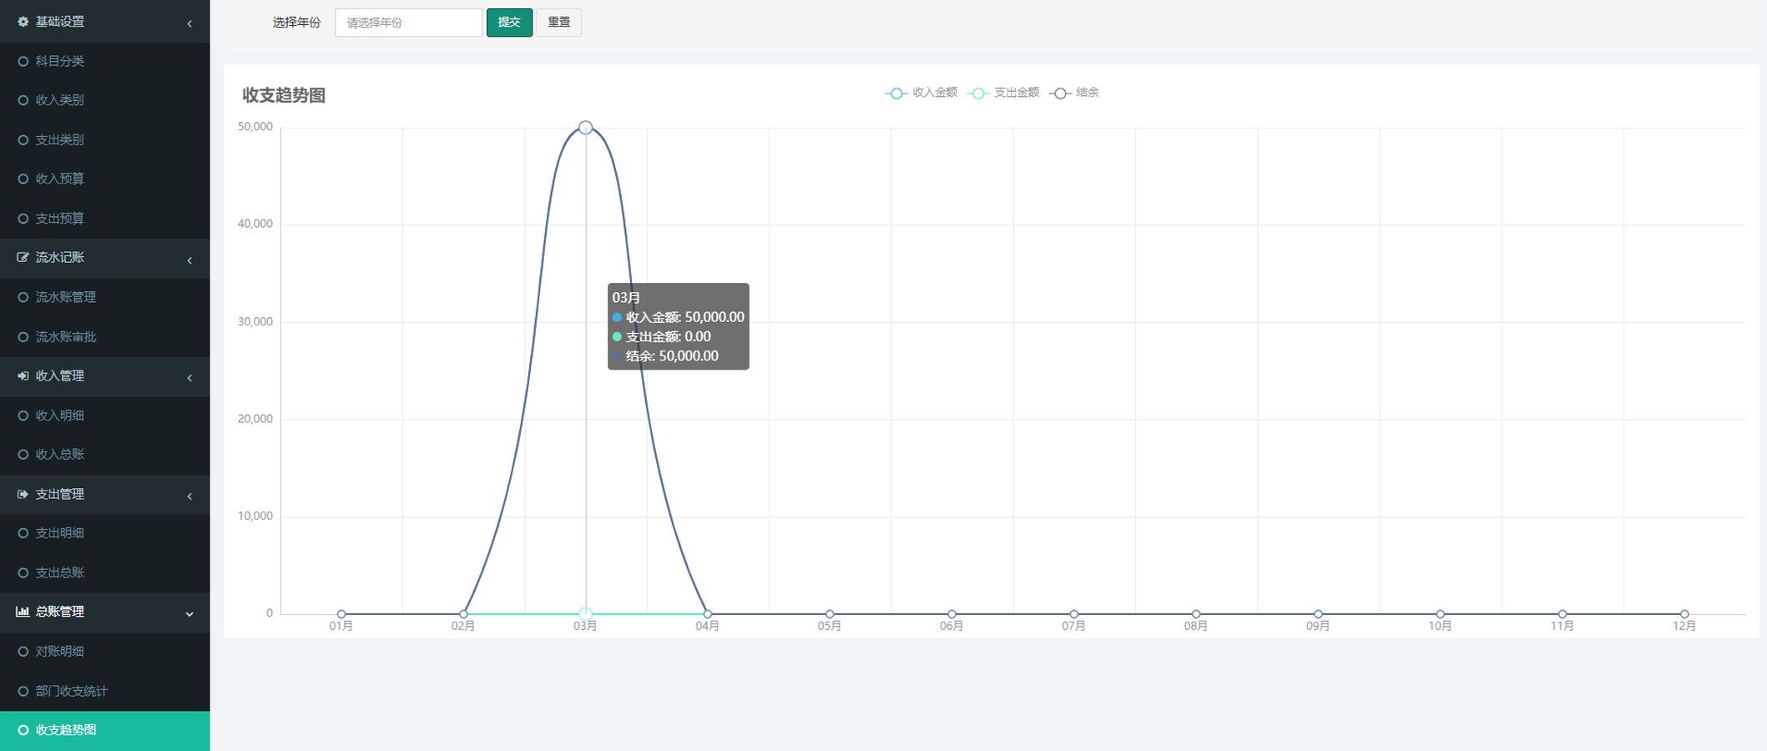Click the 支出明细 menu text
1767x751 pixels.
(59, 533)
